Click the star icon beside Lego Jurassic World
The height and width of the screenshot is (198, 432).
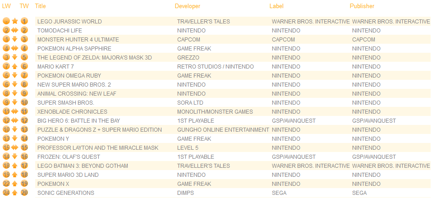click(15, 21)
